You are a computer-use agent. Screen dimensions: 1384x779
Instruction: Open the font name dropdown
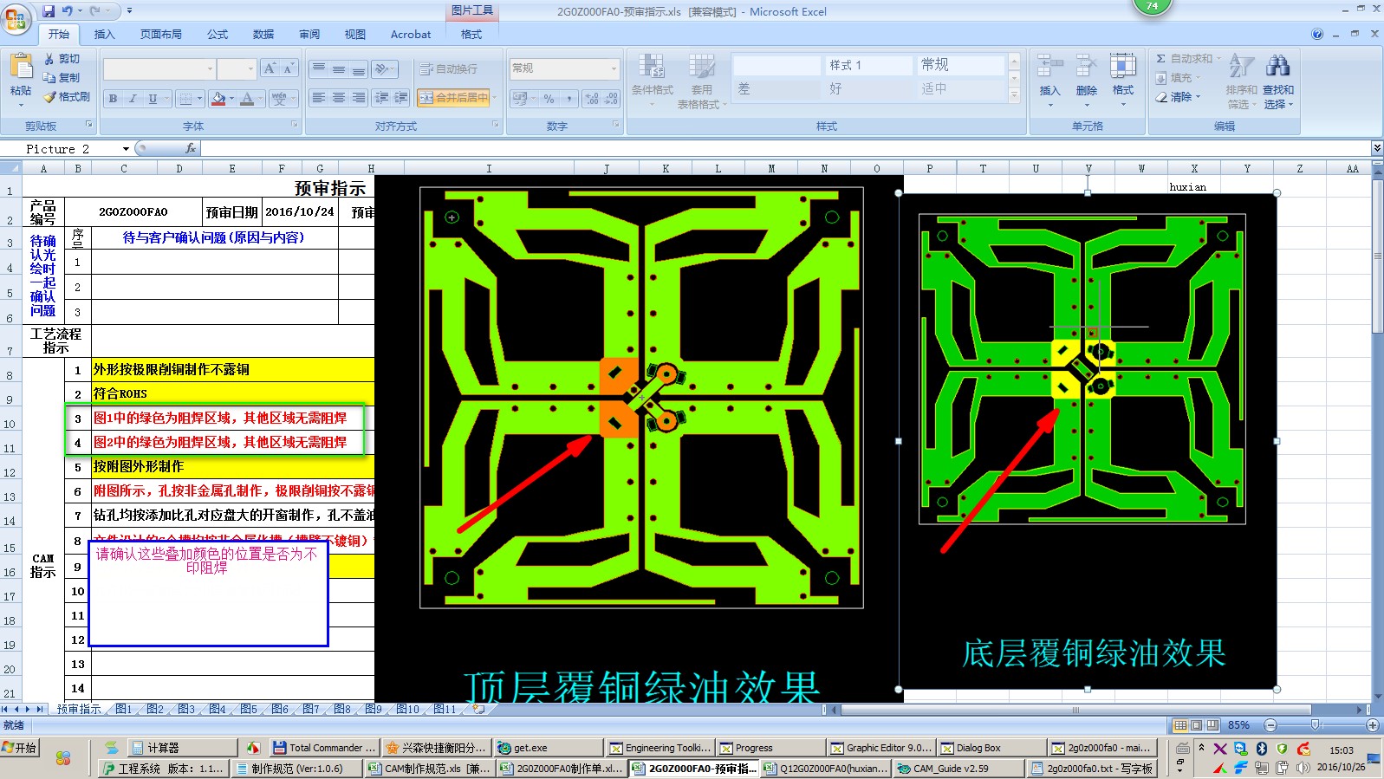point(209,69)
